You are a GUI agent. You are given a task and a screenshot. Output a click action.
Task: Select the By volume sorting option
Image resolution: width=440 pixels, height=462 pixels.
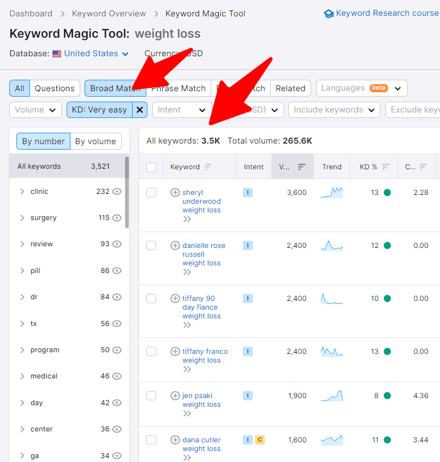coord(96,141)
